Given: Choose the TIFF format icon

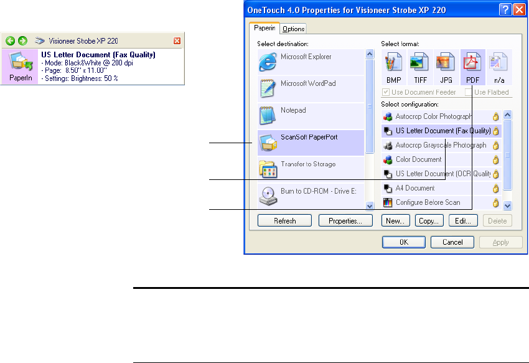Looking at the screenshot, I should (x=419, y=62).
